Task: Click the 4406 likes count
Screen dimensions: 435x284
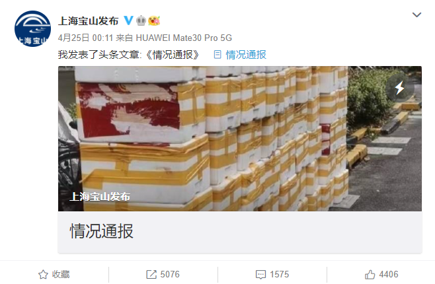Action: point(389,275)
